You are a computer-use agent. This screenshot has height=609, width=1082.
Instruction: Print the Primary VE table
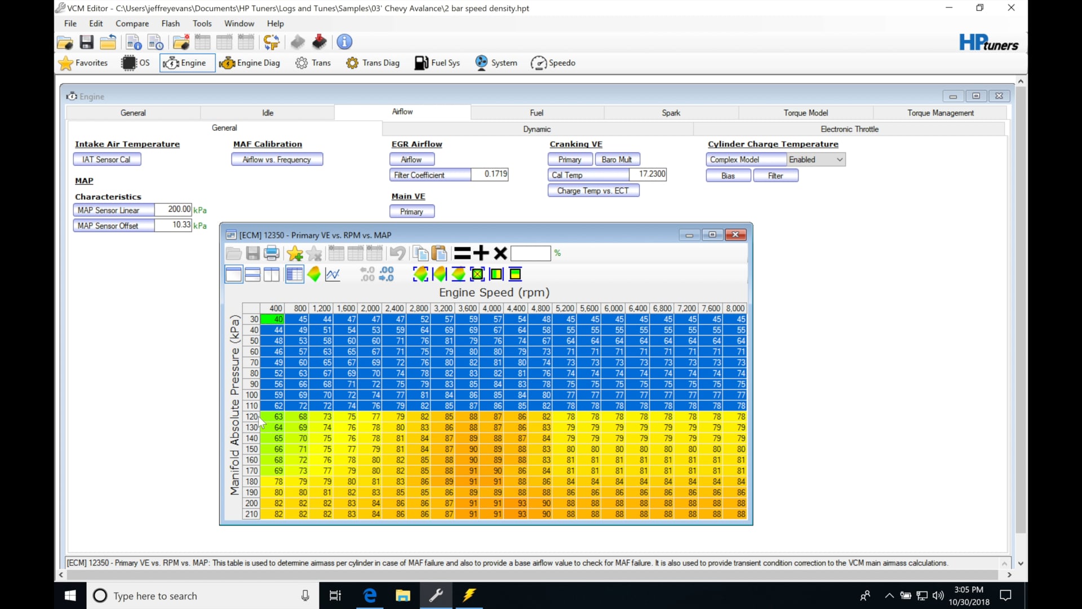point(272,253)
